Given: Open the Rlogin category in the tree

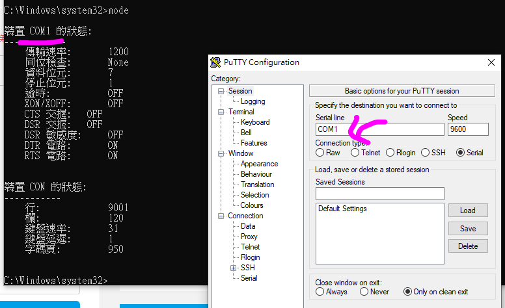Looking at the screenshot, I should pos(251,257).
